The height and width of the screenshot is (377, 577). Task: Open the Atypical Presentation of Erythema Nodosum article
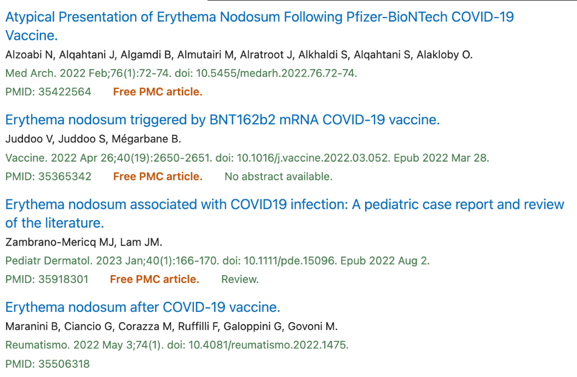pos(259,26)
